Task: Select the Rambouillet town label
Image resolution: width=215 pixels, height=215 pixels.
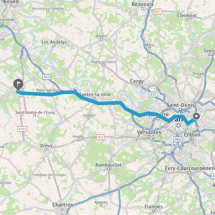Action: click(x=109, y=165)
